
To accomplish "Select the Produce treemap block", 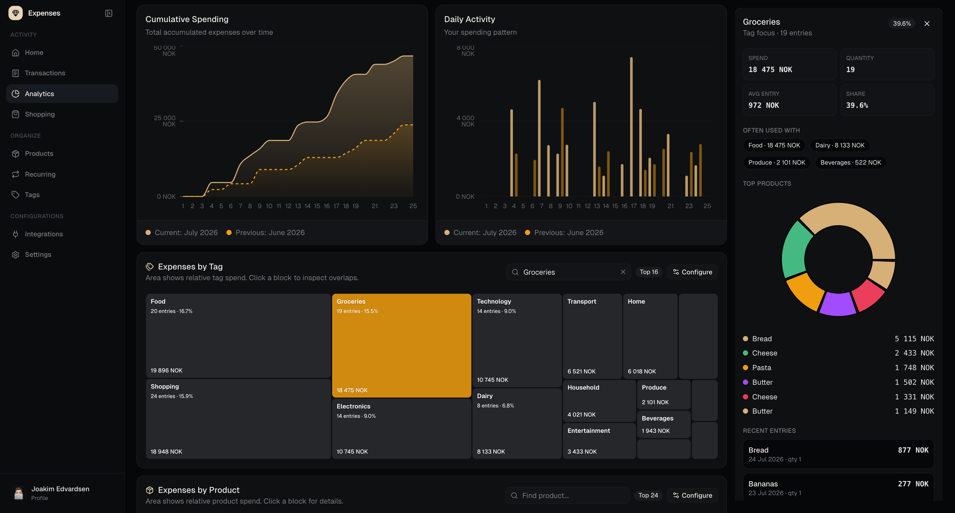I will pos(664,395).
